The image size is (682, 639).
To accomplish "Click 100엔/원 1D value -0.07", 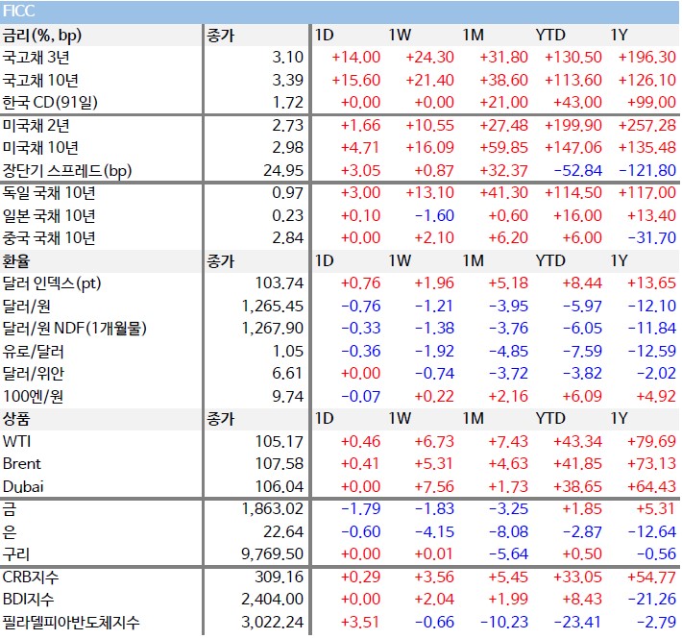I will point(360,396).
